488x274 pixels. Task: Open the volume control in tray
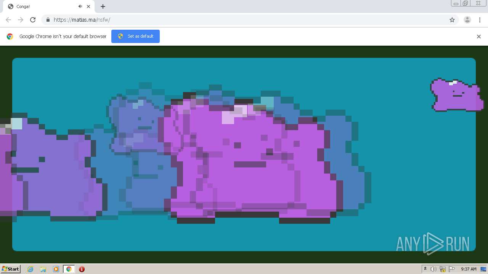(433, 269)
